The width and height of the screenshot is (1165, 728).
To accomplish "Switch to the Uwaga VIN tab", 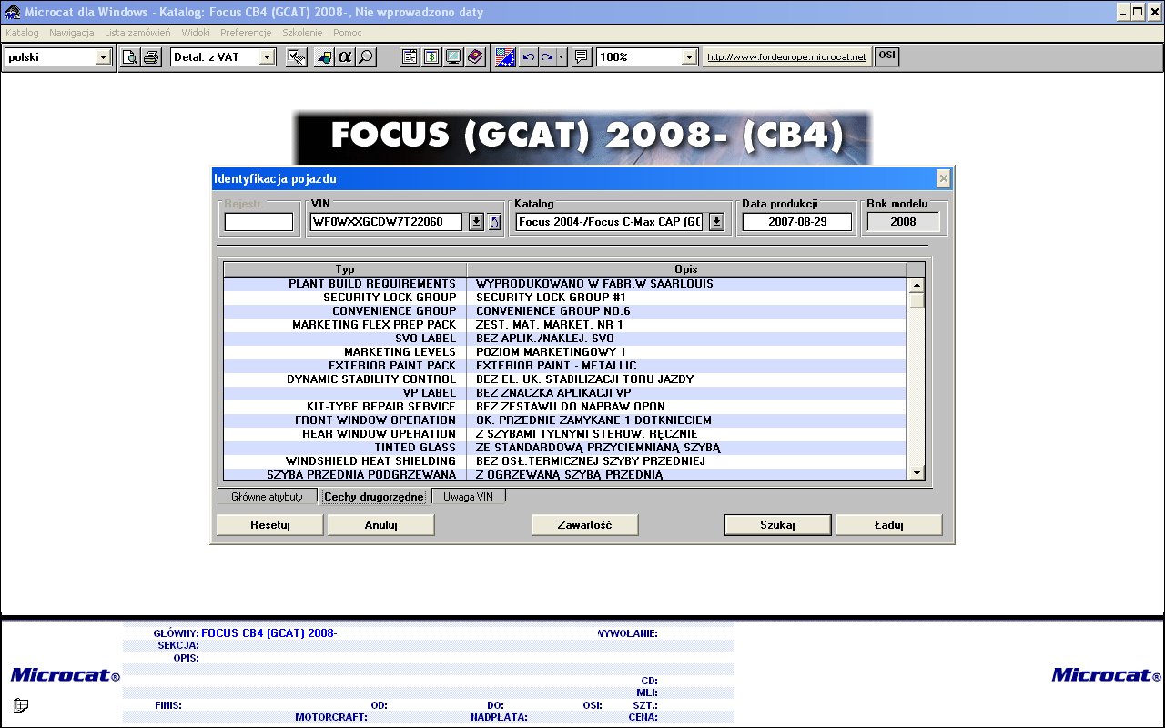I will point(468,497).
